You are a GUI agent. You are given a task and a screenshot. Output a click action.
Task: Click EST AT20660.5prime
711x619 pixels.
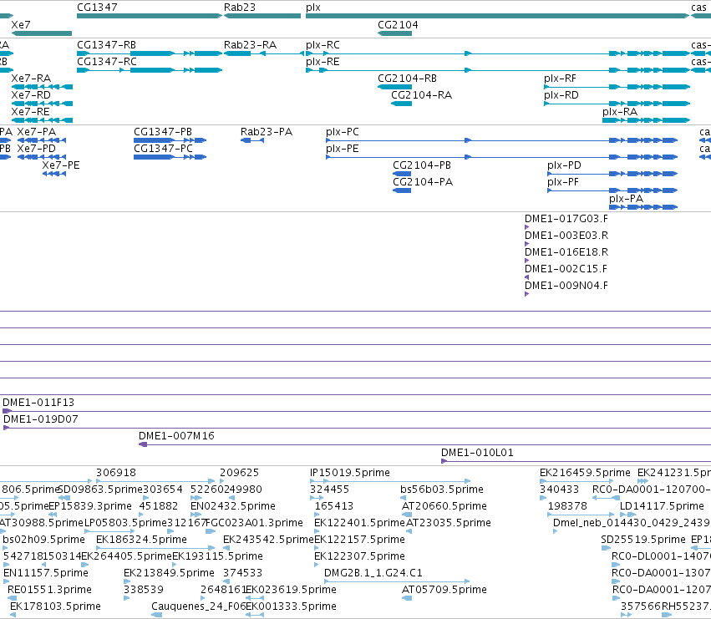click(x=407, y=515)
